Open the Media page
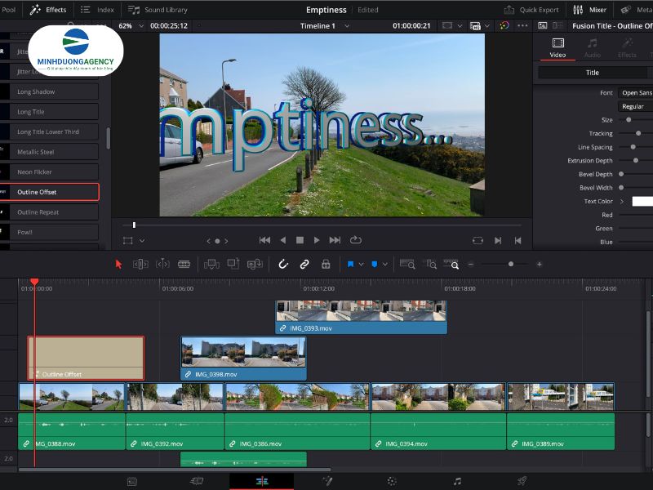 pos(131,482)
